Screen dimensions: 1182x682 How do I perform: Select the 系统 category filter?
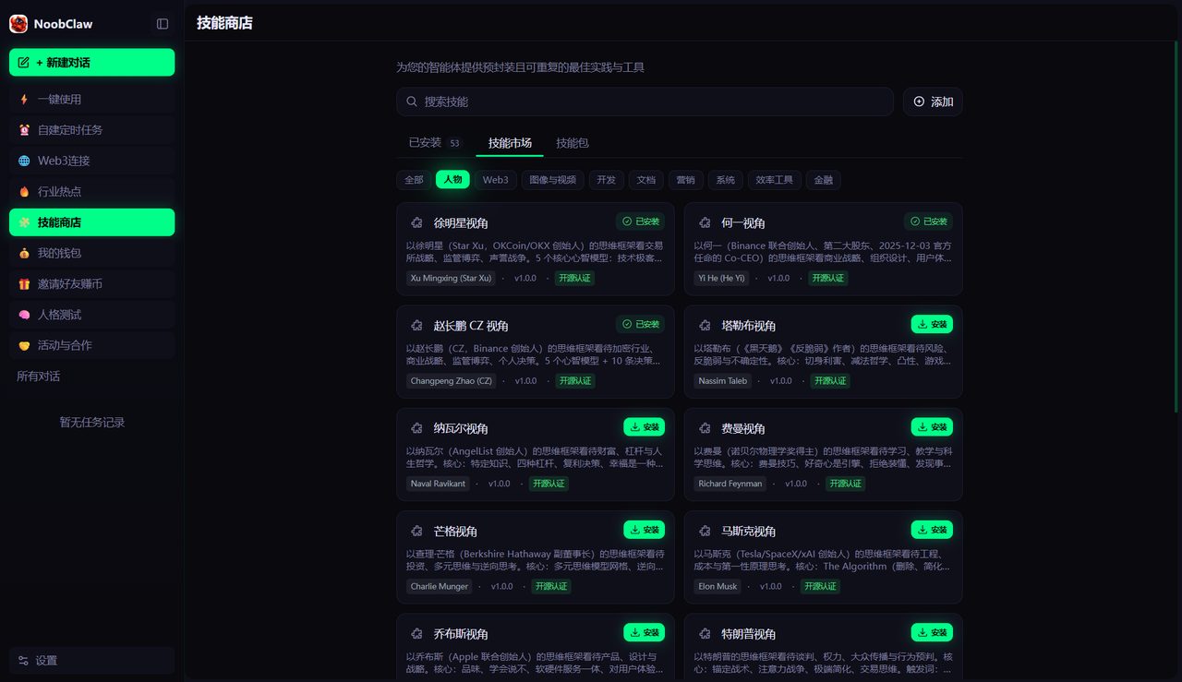[x=726, y=180]
